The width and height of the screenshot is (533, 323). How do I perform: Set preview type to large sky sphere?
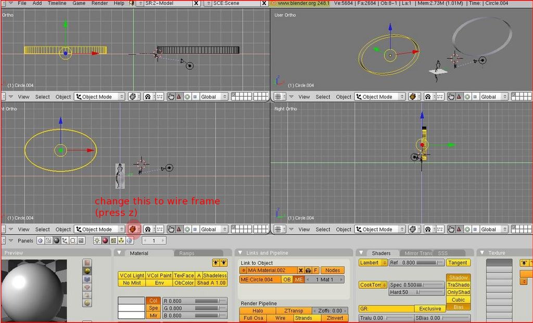[87, 303]
